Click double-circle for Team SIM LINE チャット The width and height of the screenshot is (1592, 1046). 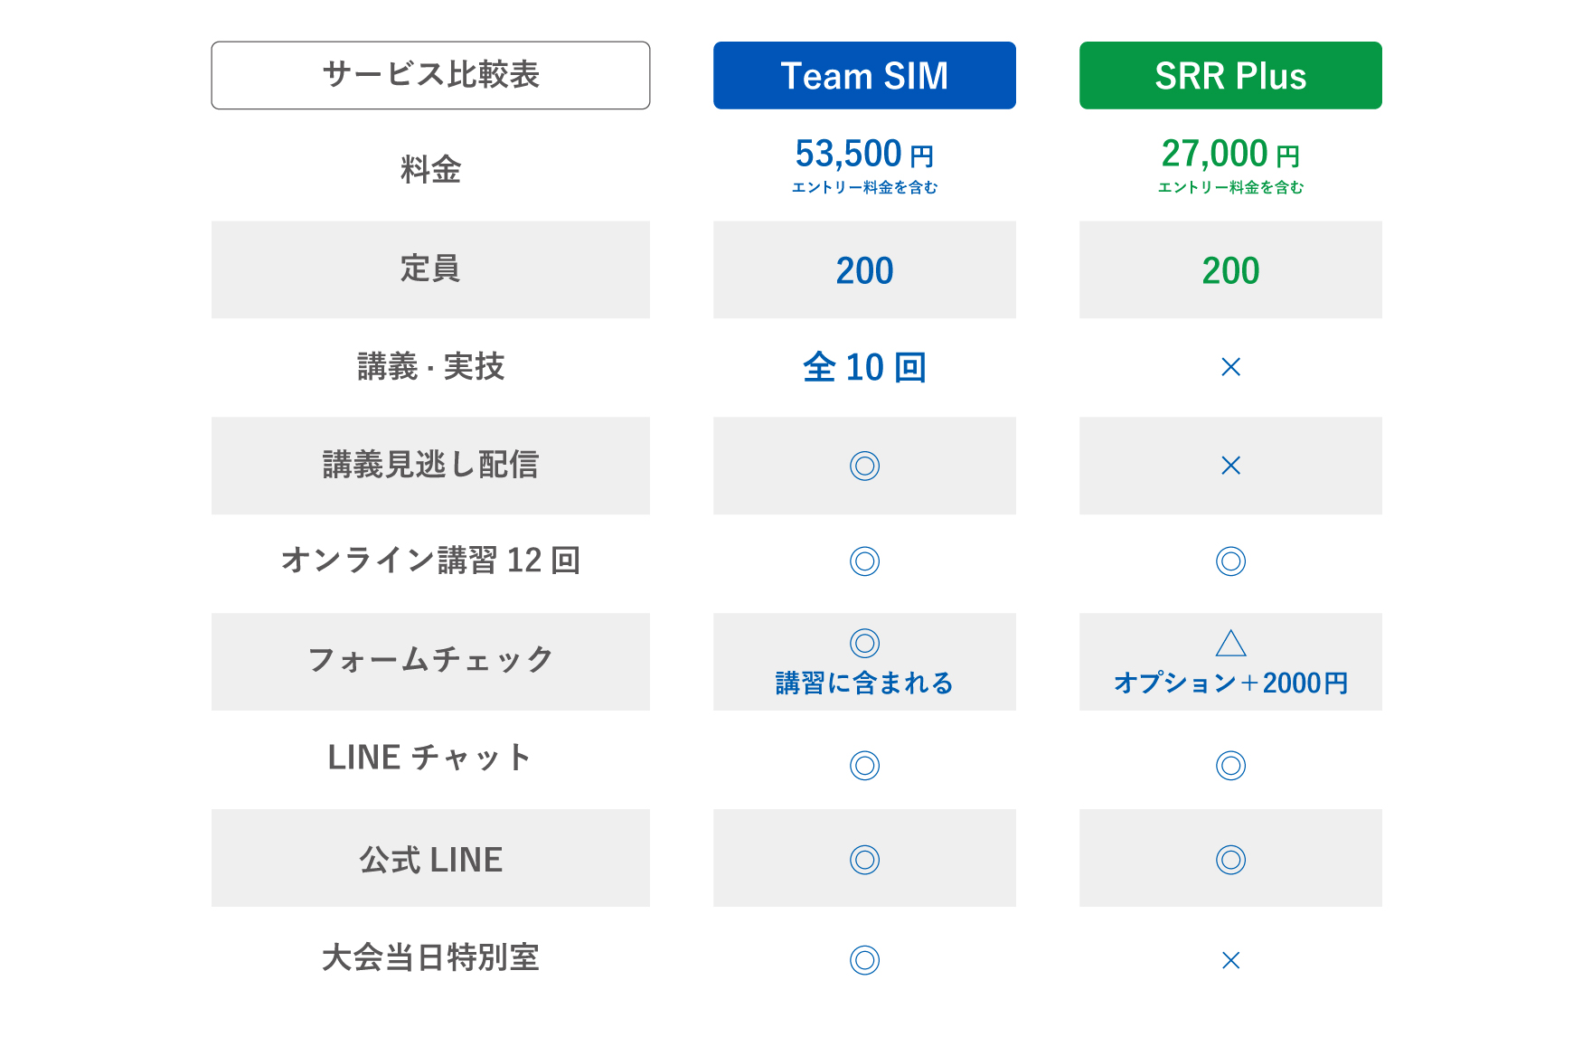[x=864, y=766]
